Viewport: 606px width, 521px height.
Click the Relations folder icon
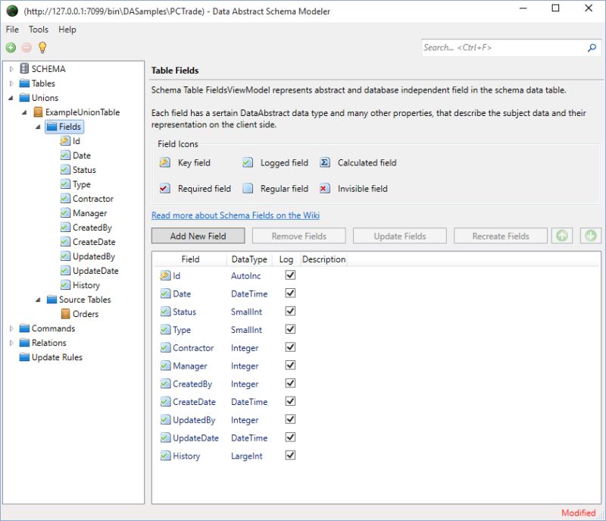[24, 342]
